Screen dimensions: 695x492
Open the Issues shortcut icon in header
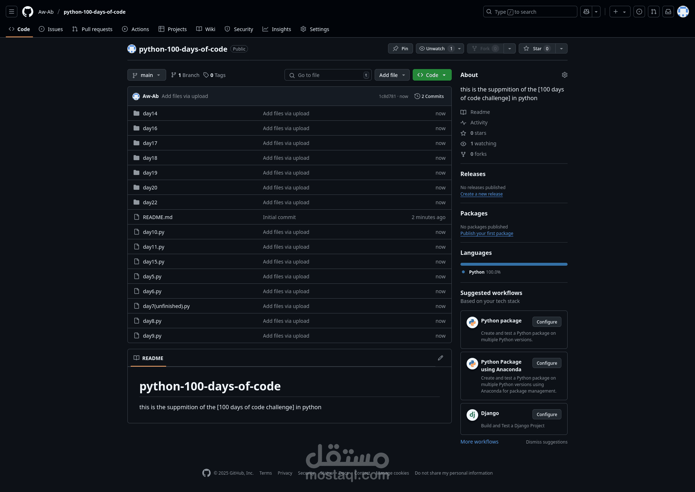click(x=639, y=12)
